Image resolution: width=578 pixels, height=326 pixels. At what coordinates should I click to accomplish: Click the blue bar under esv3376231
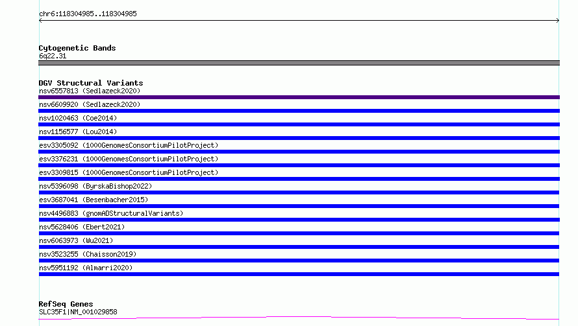tap(299, 165)
